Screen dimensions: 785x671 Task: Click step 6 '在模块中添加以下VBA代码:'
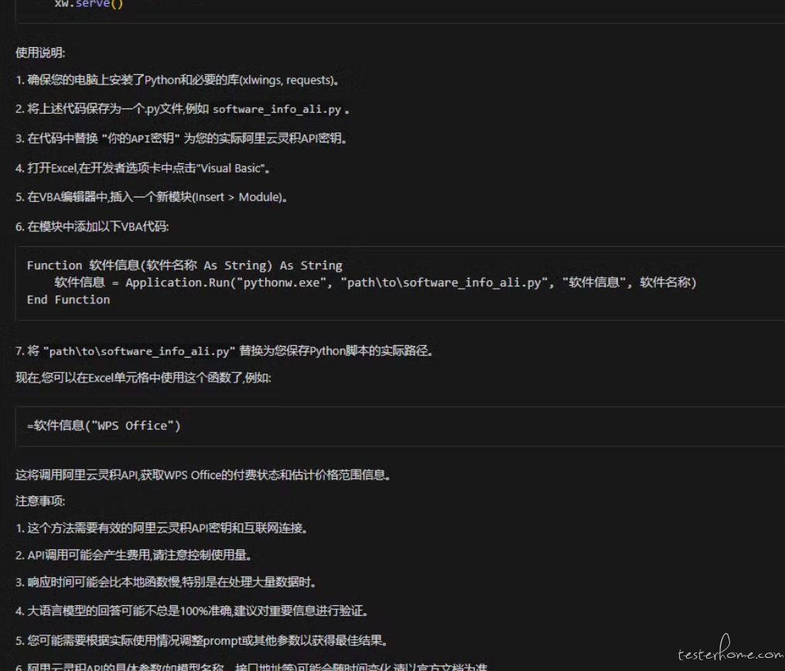tap(92, 227)
